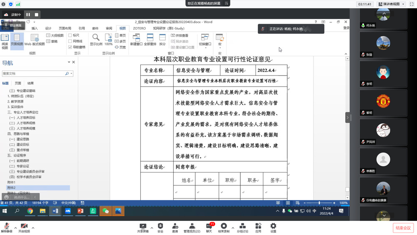Expand the arrow next to 解除静音
The width and height of the screenshot is (417, 235).
point(16,227)
